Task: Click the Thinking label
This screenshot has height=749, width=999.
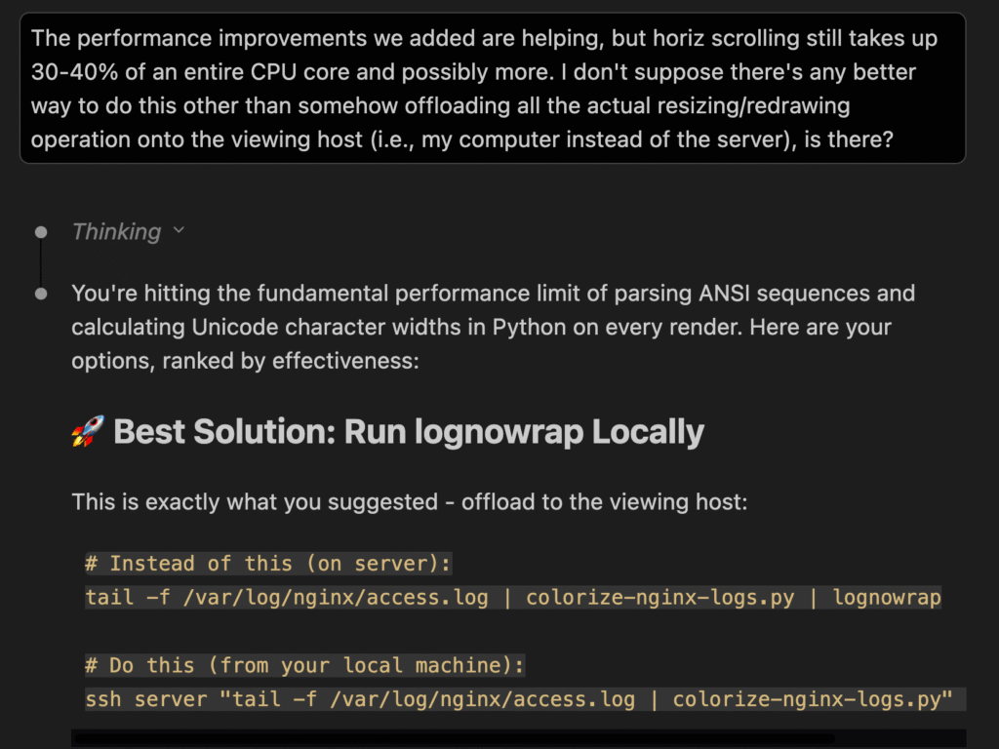Action: click(x=117, y=232)
